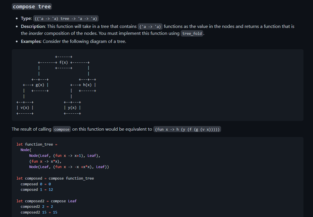The height and width of the screenshot is (217, 313).
Task: Click the Description bullet label
Action: 33,26
